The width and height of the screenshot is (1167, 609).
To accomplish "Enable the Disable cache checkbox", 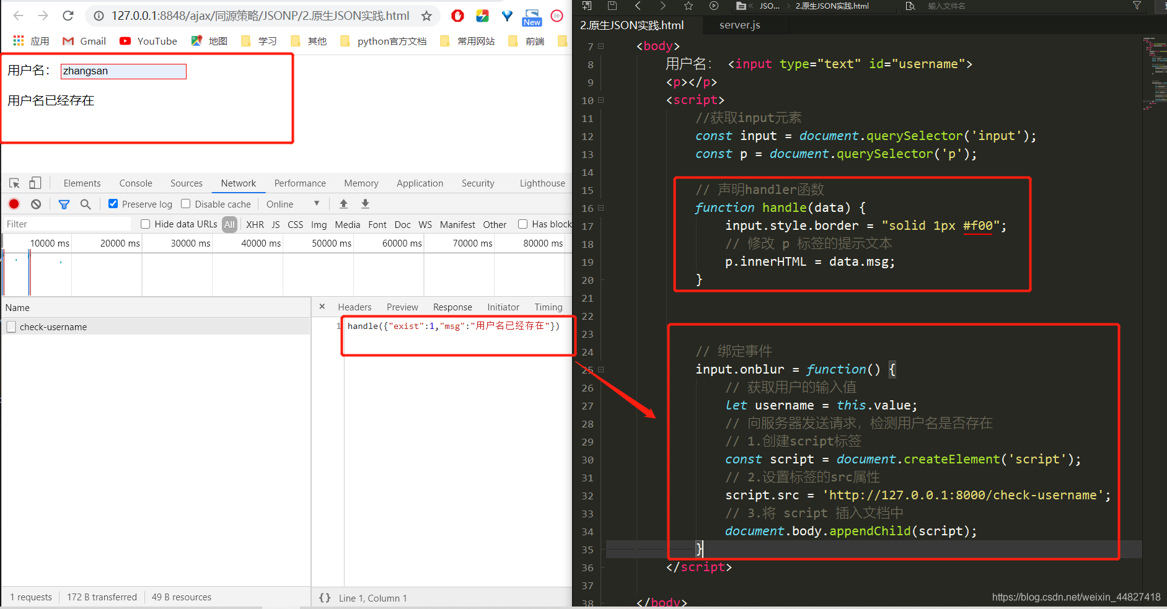I will (x=185, y=204).
